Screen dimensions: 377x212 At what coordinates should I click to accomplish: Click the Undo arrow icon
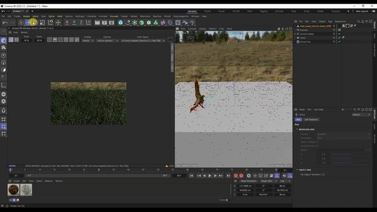[5, 22]
